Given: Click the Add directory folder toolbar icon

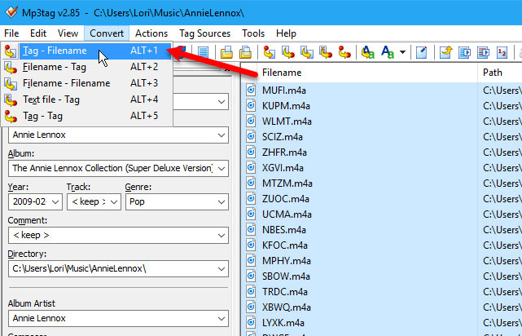Looking at the screenshot, I should click(x=243, y=53).
